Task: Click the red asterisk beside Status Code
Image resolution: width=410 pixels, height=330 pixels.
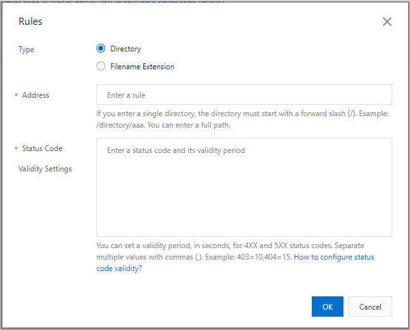Action: coord(16,149)
